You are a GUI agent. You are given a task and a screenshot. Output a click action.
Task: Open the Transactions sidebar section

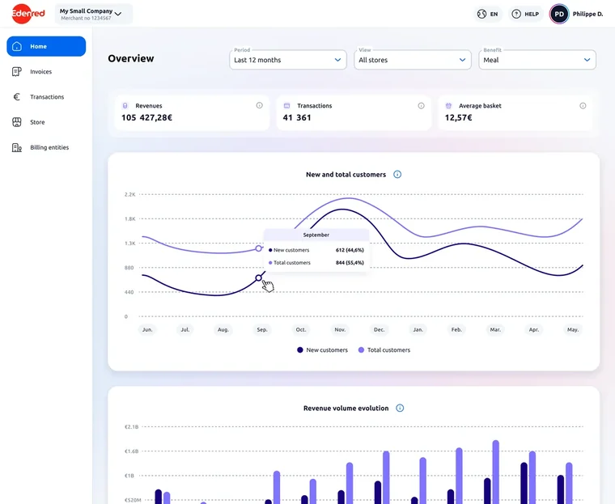click(x=46, y=97)
